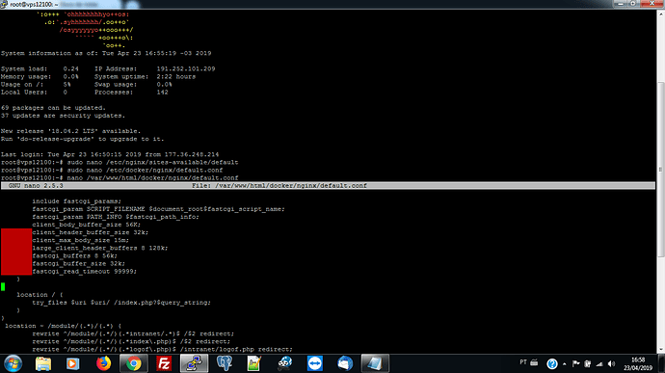
Task: Click the terminal scrollbar down arrow
Action: click(661, 350)
